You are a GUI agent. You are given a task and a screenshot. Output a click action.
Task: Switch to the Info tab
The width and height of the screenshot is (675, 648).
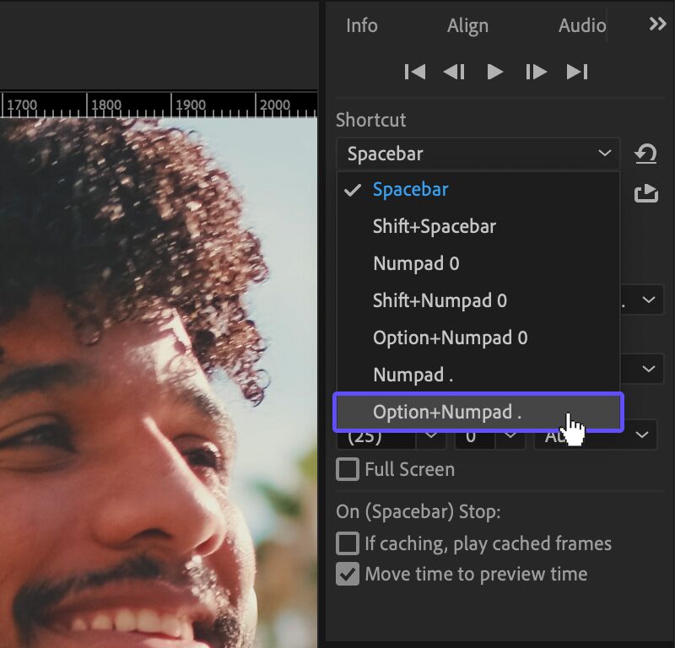[x=361, y=25]
